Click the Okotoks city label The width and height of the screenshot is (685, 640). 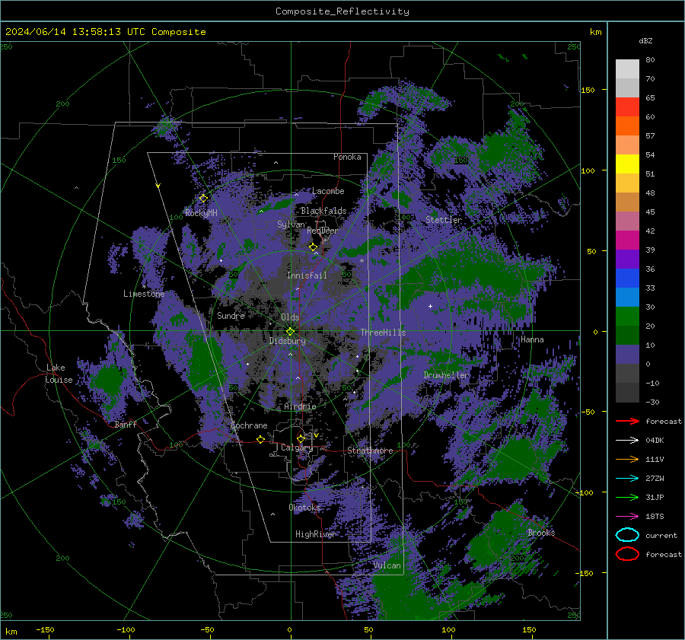pos(304,508)
